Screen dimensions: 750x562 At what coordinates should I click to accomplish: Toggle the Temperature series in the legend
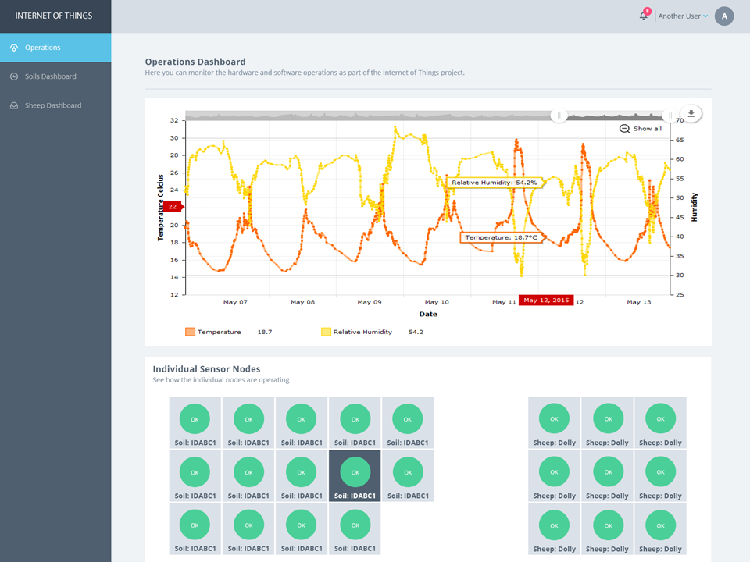point(213,332)
